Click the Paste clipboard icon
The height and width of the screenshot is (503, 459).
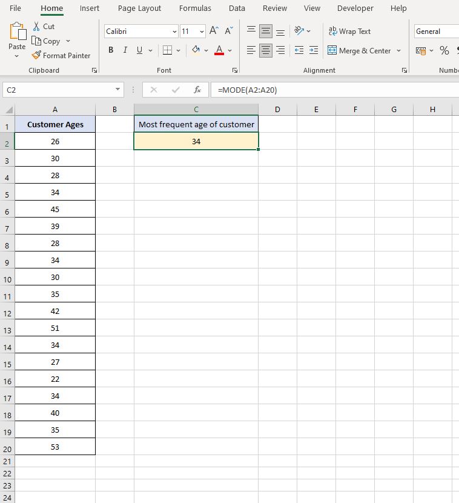coord(18,32)
